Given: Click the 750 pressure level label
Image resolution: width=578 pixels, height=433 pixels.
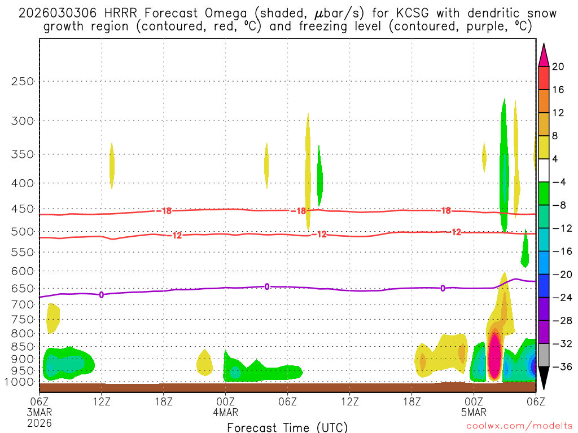Looking at the screenshot, I should [x=23, y=319].
